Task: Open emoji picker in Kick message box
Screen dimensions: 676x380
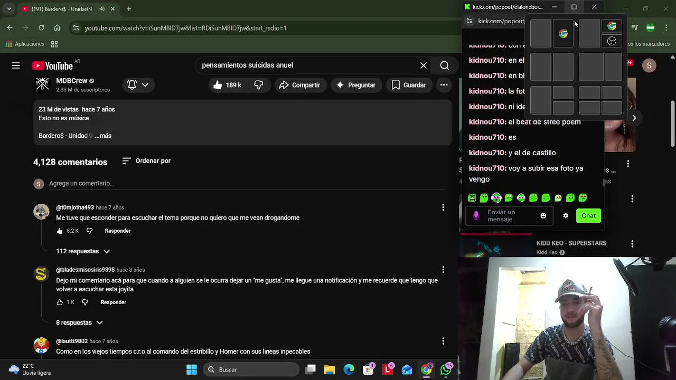Action: pyautogui.click(x=543, y=215)
